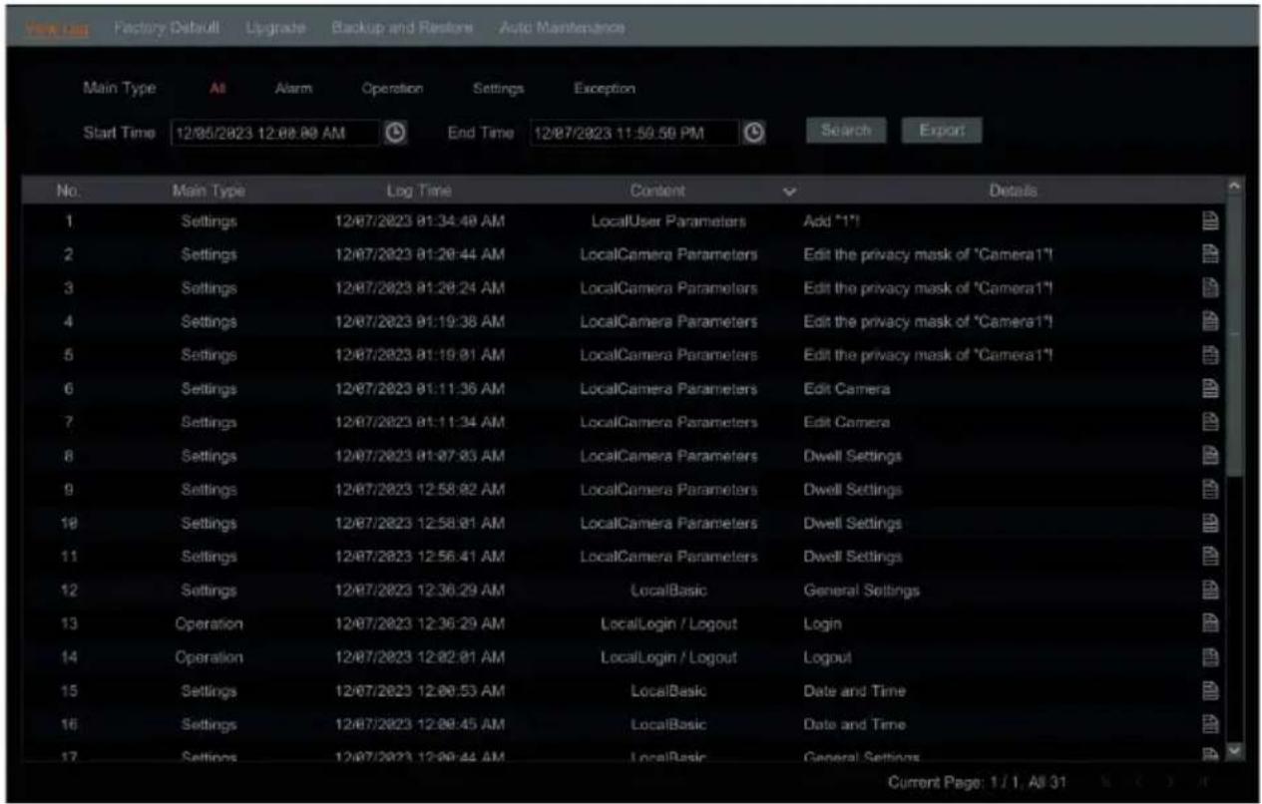
Task: Filter logs by Settings type
Action: pyautogui.click(x=498, y=89)
